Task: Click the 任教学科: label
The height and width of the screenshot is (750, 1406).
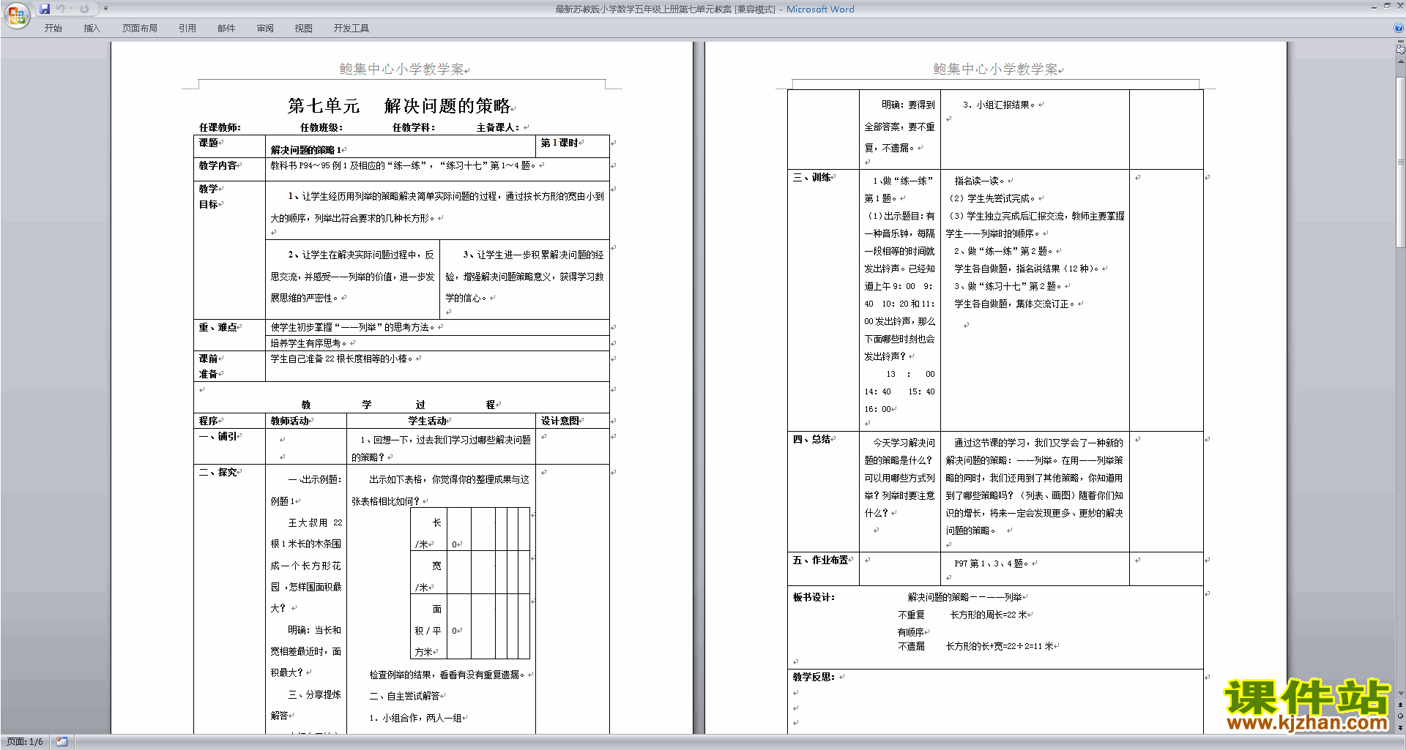Action: coord(413,127)
